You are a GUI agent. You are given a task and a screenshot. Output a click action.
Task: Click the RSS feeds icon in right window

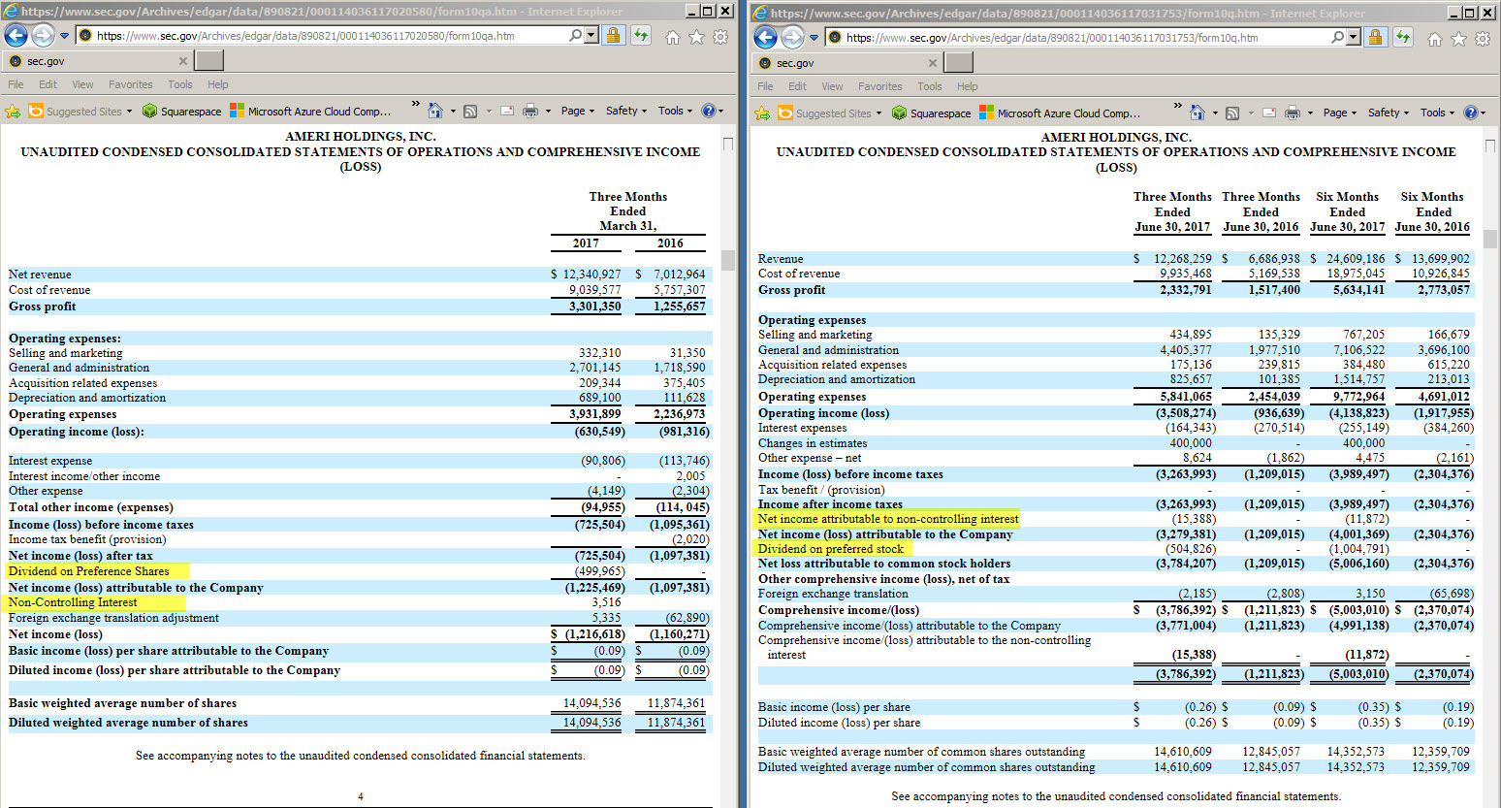[1232, 113]
